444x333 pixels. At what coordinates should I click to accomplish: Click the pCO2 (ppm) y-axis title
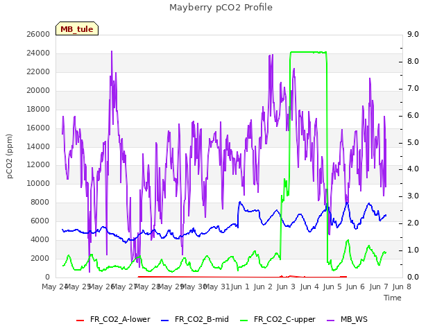tap(9, 156)
